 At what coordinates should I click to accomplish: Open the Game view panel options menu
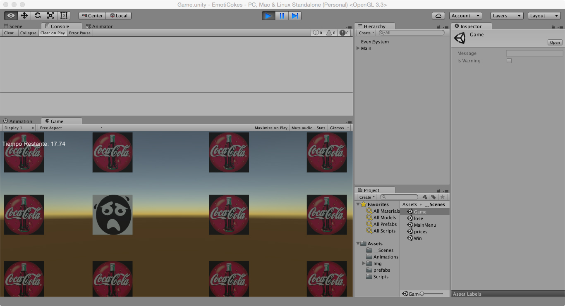coord(349,122)
